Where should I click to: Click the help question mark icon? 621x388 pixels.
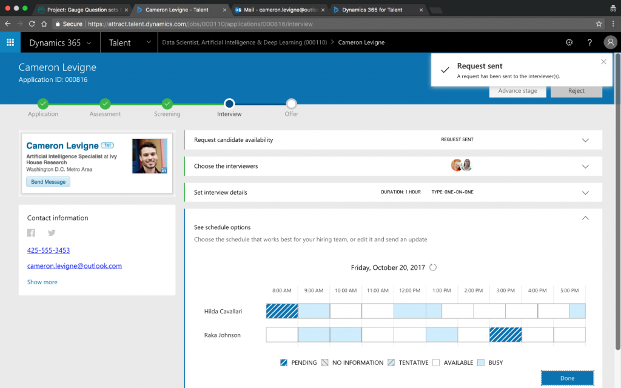click(589, 42)
